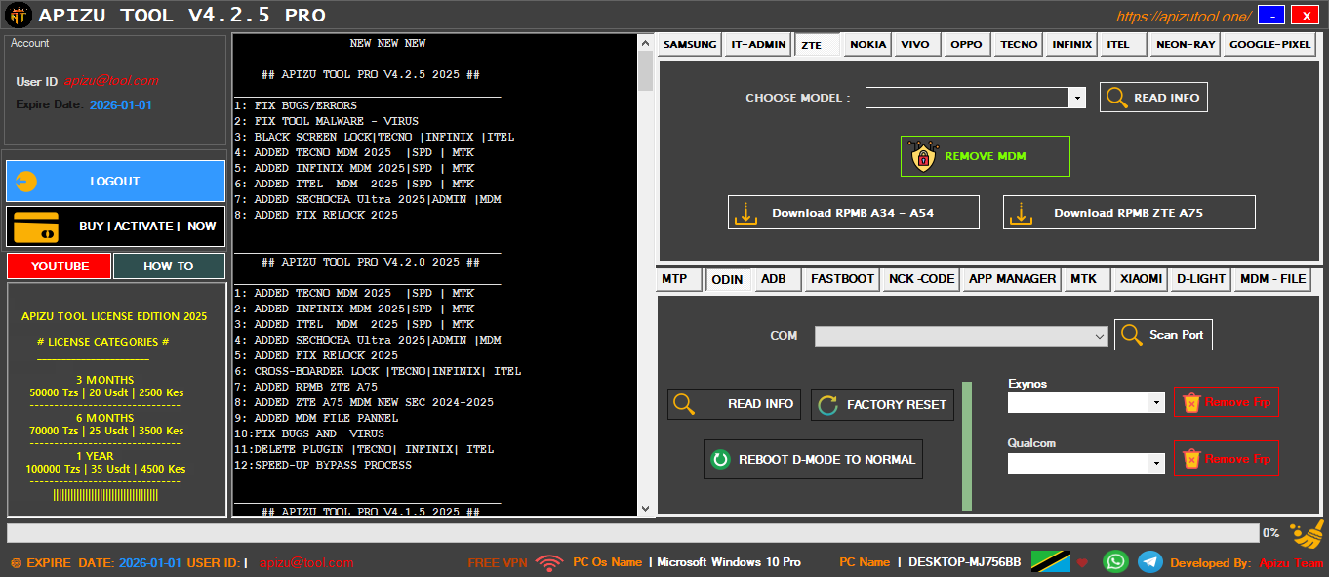
Task: Switch to the IT-ADMIN tab
Action: (757, 44)
